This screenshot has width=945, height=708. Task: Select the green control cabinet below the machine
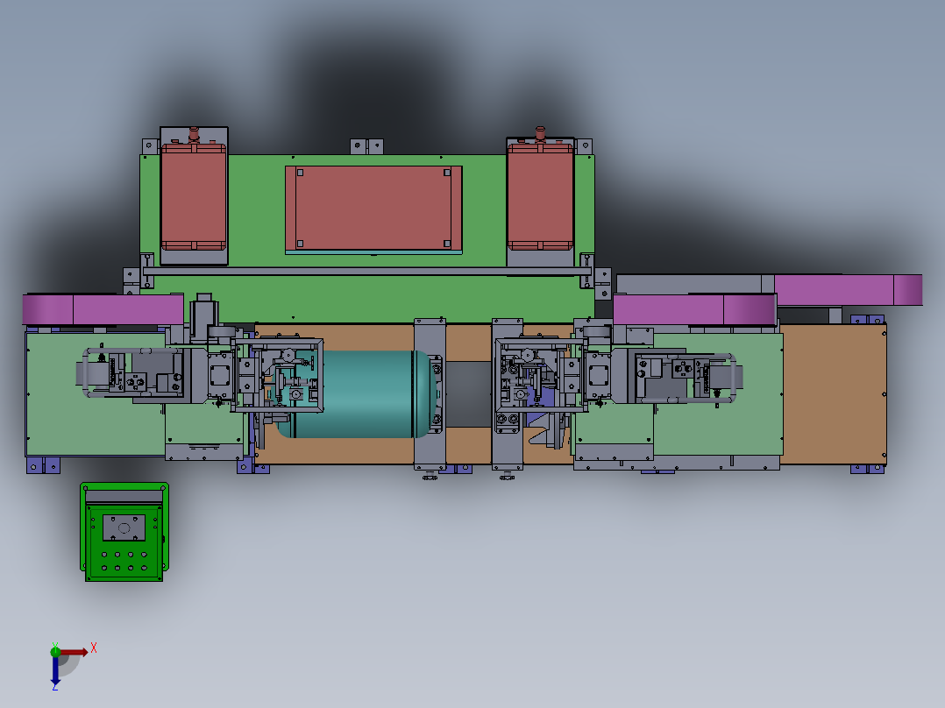[124, 532]
